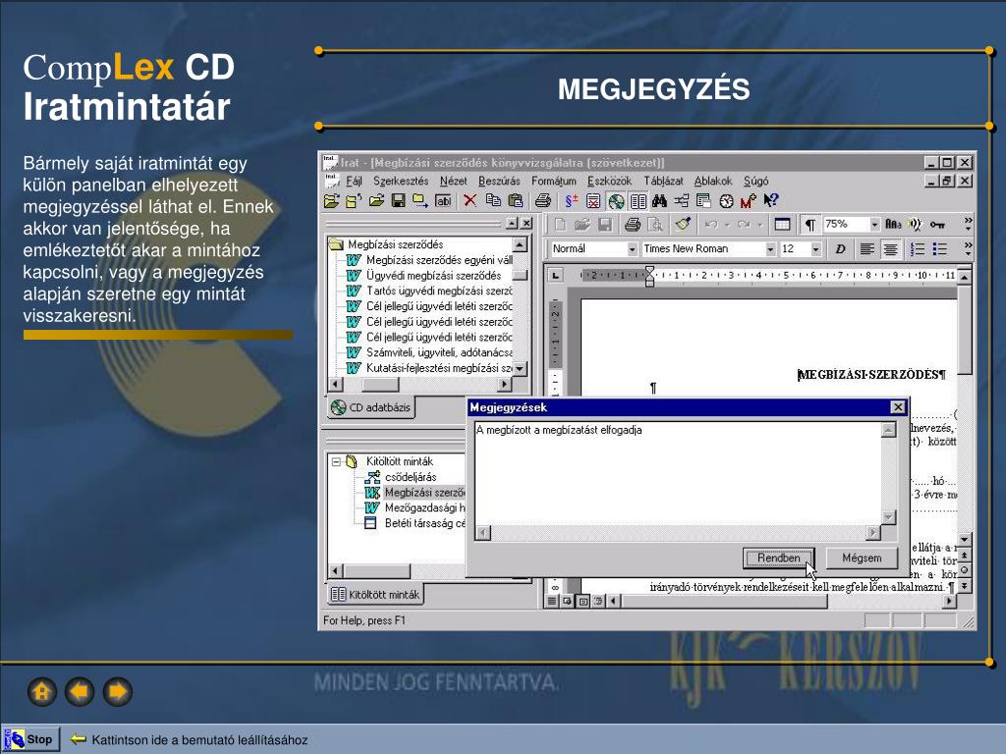
Task: Toggle left alignment in the formatting toolbar
Action: coord(866,248)
